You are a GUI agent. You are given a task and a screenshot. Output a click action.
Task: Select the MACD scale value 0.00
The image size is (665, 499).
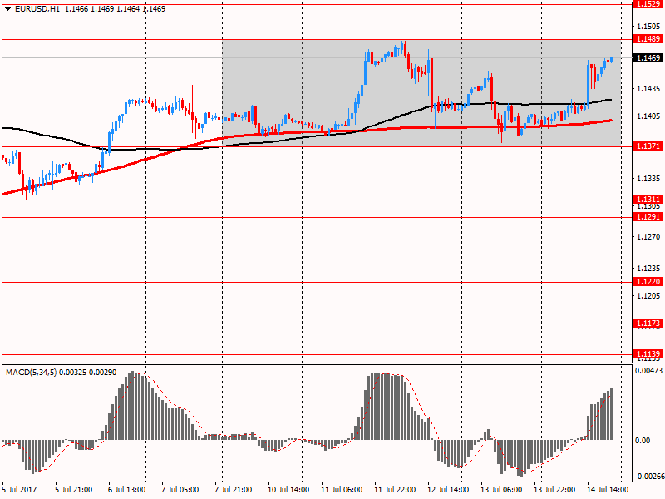coord(643,441)
